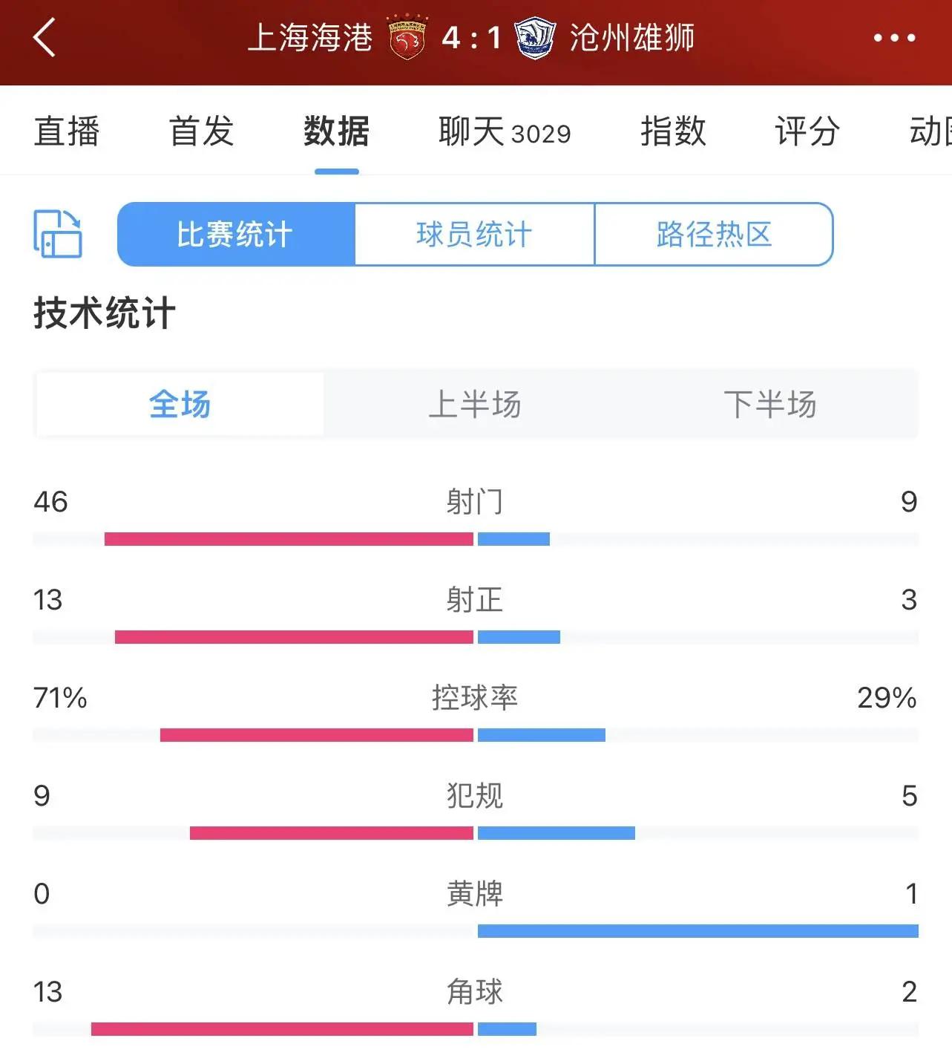Select the 比赛统计 segment
This screenshot has height=1064, width=952.
pos(236,234)
